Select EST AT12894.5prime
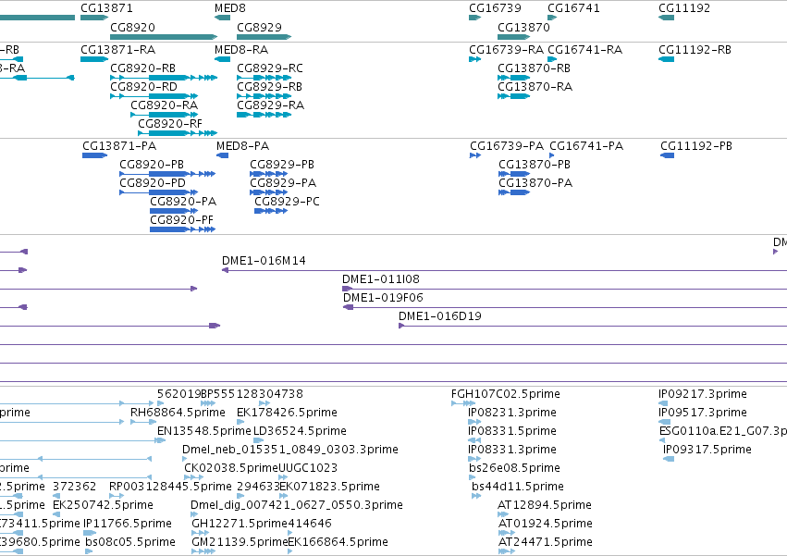787x556 pixels. pos(545,505)
